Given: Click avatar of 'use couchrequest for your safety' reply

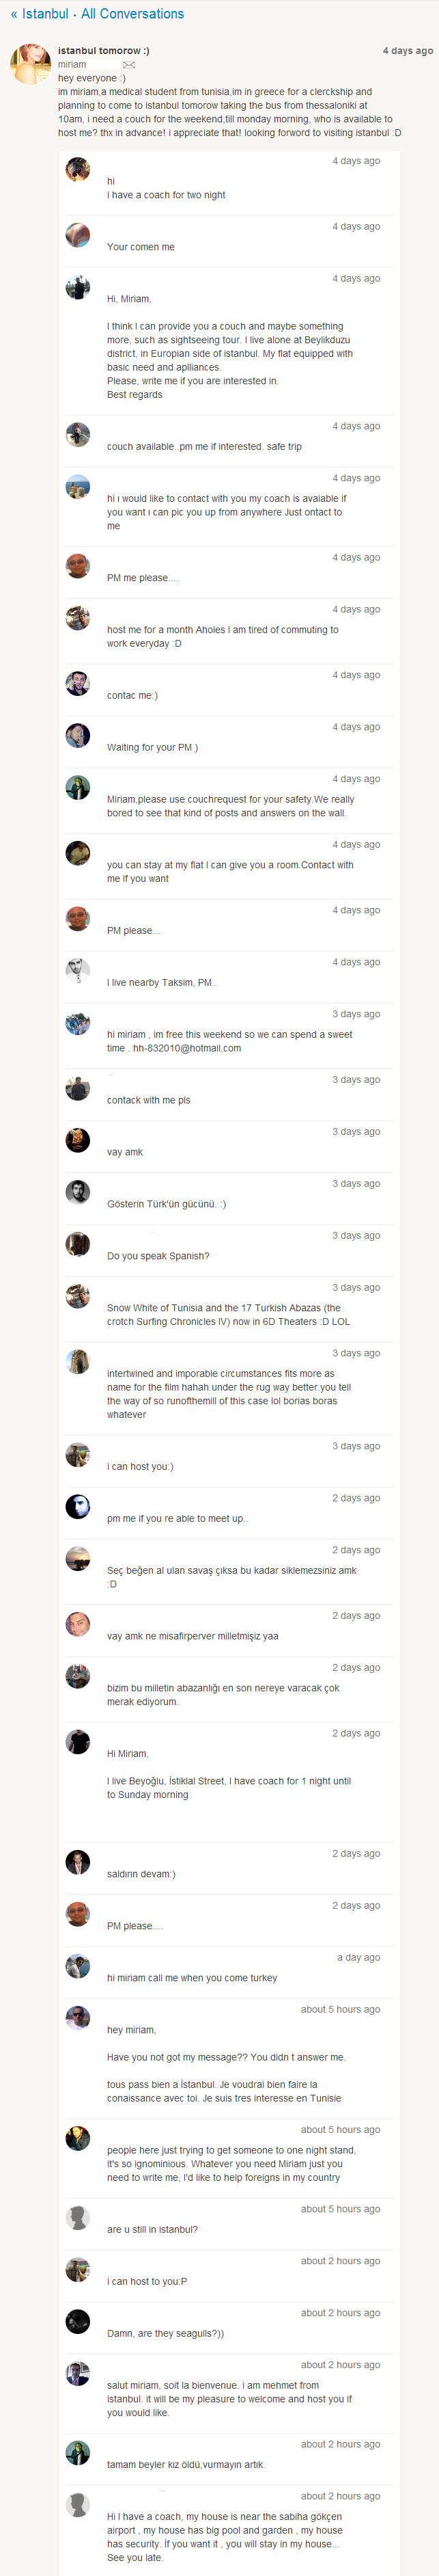Looking at the screenshot, I should tap(78, 788).
